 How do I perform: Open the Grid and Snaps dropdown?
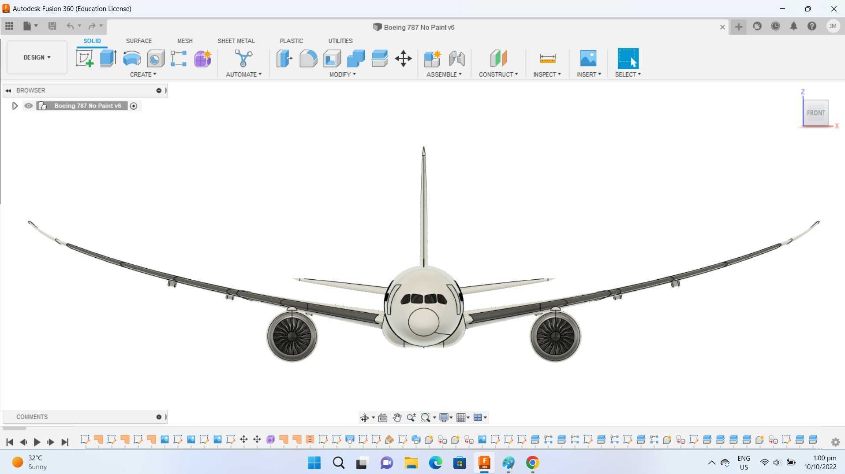coord(463,418)
